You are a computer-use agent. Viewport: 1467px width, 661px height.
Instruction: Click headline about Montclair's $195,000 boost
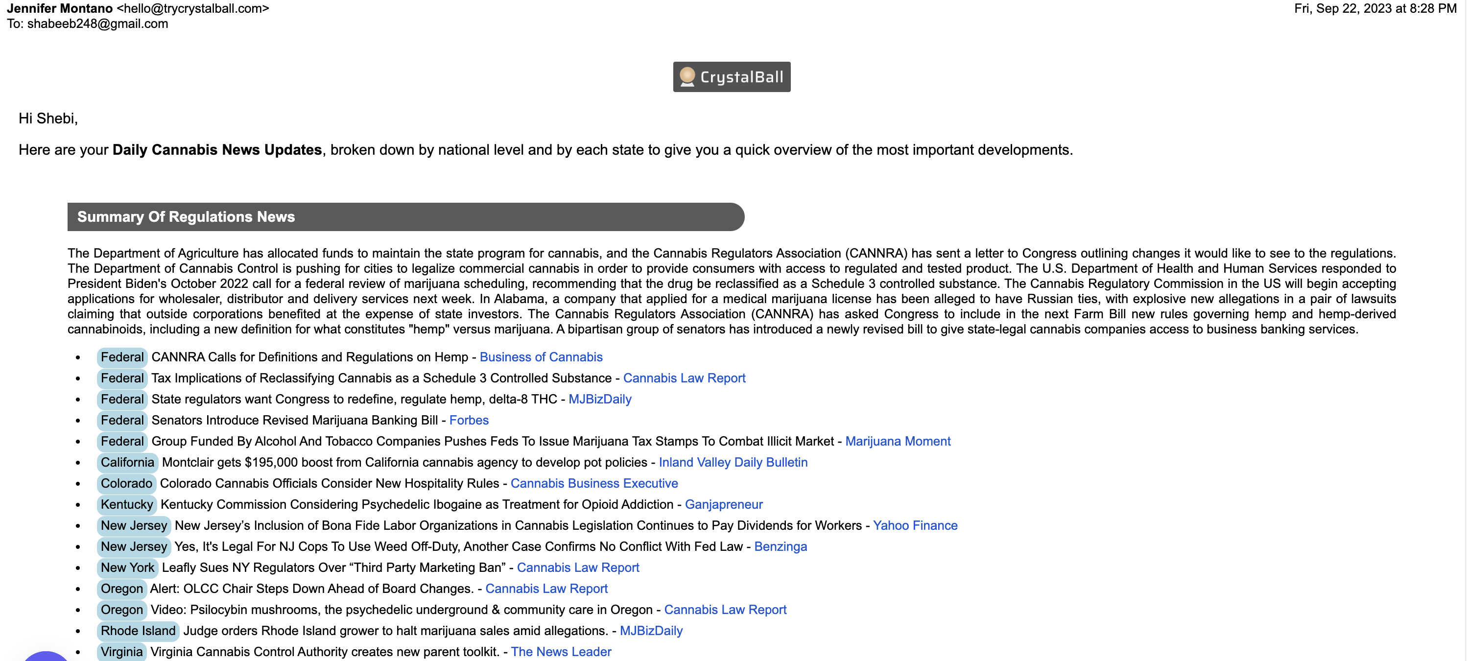tap(405, 462)
